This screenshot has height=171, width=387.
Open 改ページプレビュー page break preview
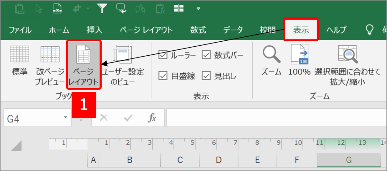[50, 65]
